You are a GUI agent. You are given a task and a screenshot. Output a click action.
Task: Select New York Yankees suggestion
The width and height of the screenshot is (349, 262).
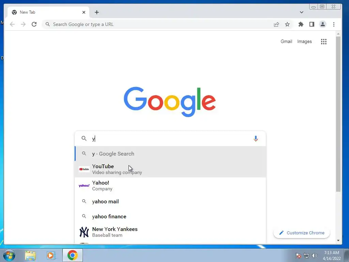click(170, 232)
